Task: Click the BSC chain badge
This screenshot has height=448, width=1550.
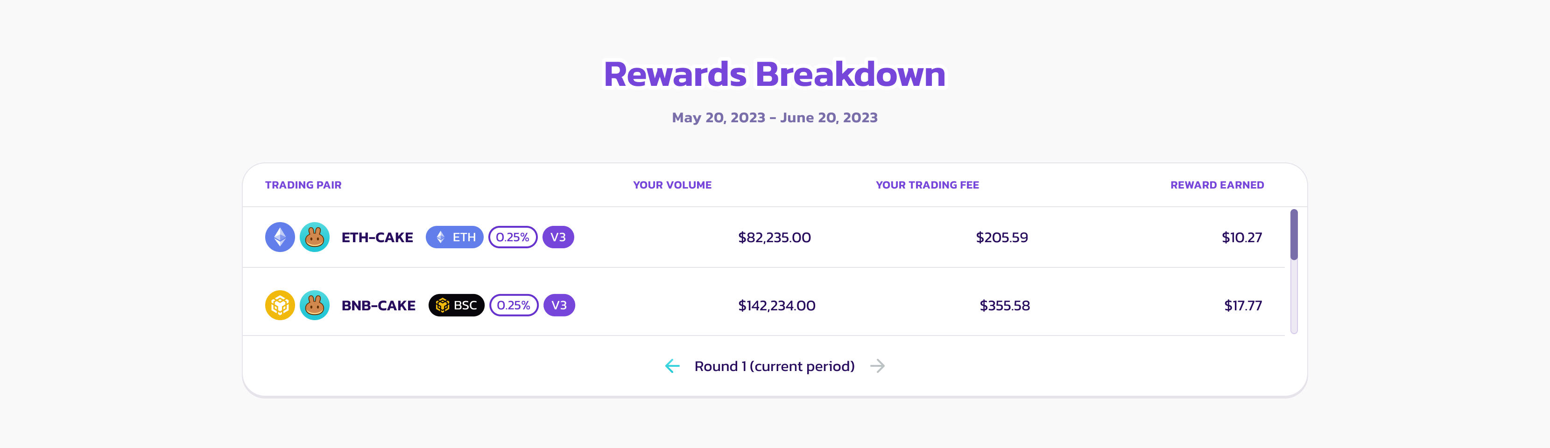Action: click(456, 306)
